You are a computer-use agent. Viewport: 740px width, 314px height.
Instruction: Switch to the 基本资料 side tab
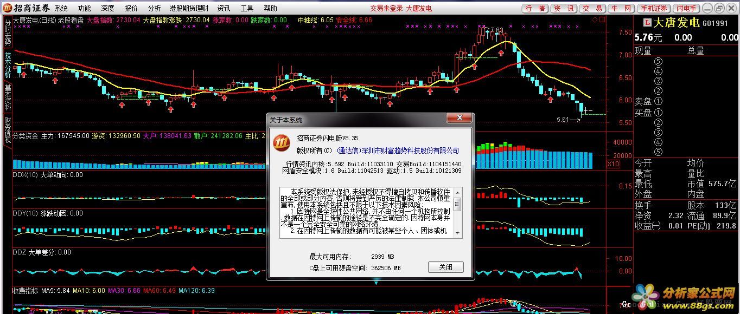tap(7, 97)
